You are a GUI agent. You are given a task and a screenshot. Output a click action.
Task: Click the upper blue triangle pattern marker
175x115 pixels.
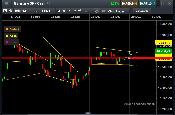click(130, 54)
